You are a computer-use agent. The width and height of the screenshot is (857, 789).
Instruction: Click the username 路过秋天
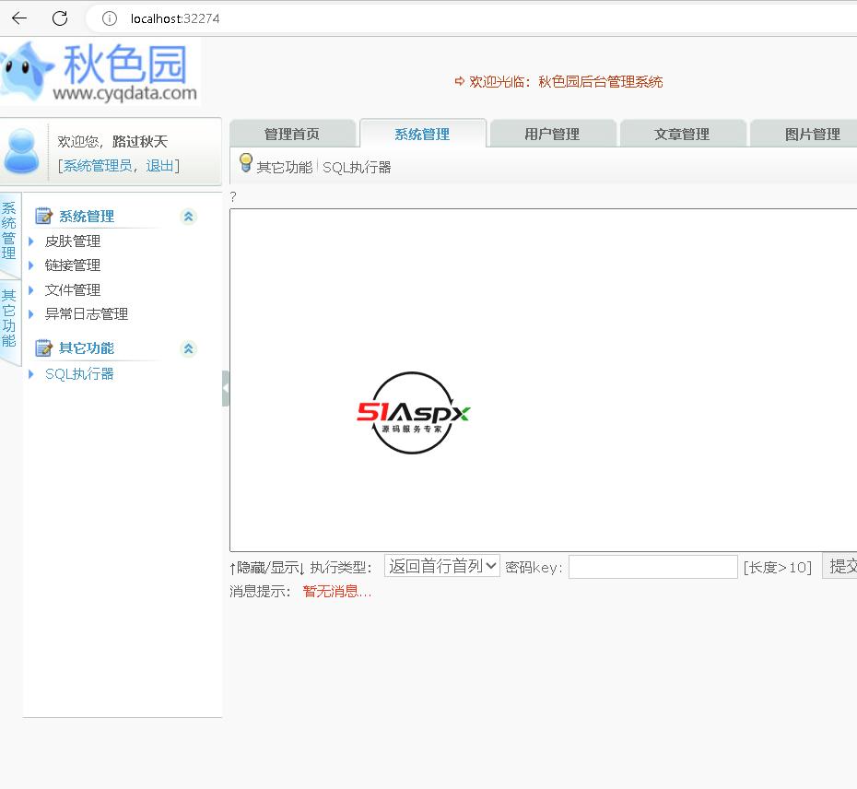140,142
